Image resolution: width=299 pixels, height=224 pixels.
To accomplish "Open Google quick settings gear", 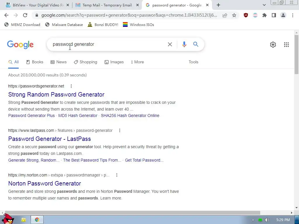I will click(x=273, y=45).
